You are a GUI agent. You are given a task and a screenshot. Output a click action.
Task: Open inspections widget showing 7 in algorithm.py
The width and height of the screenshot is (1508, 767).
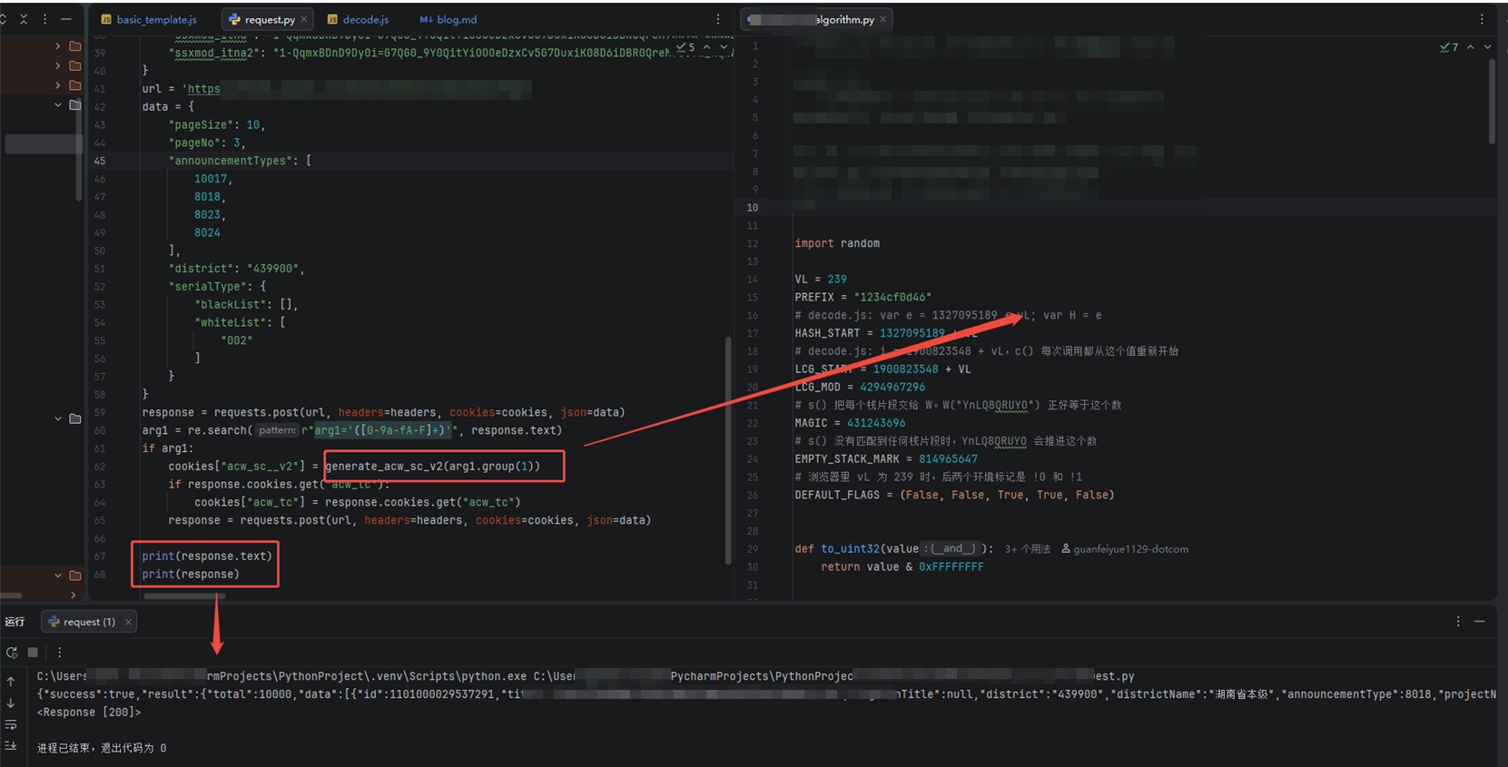(1449, 47)
